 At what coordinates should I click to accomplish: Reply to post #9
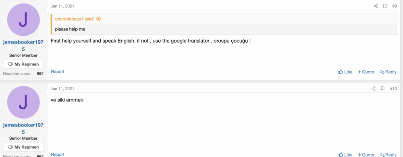388,72
